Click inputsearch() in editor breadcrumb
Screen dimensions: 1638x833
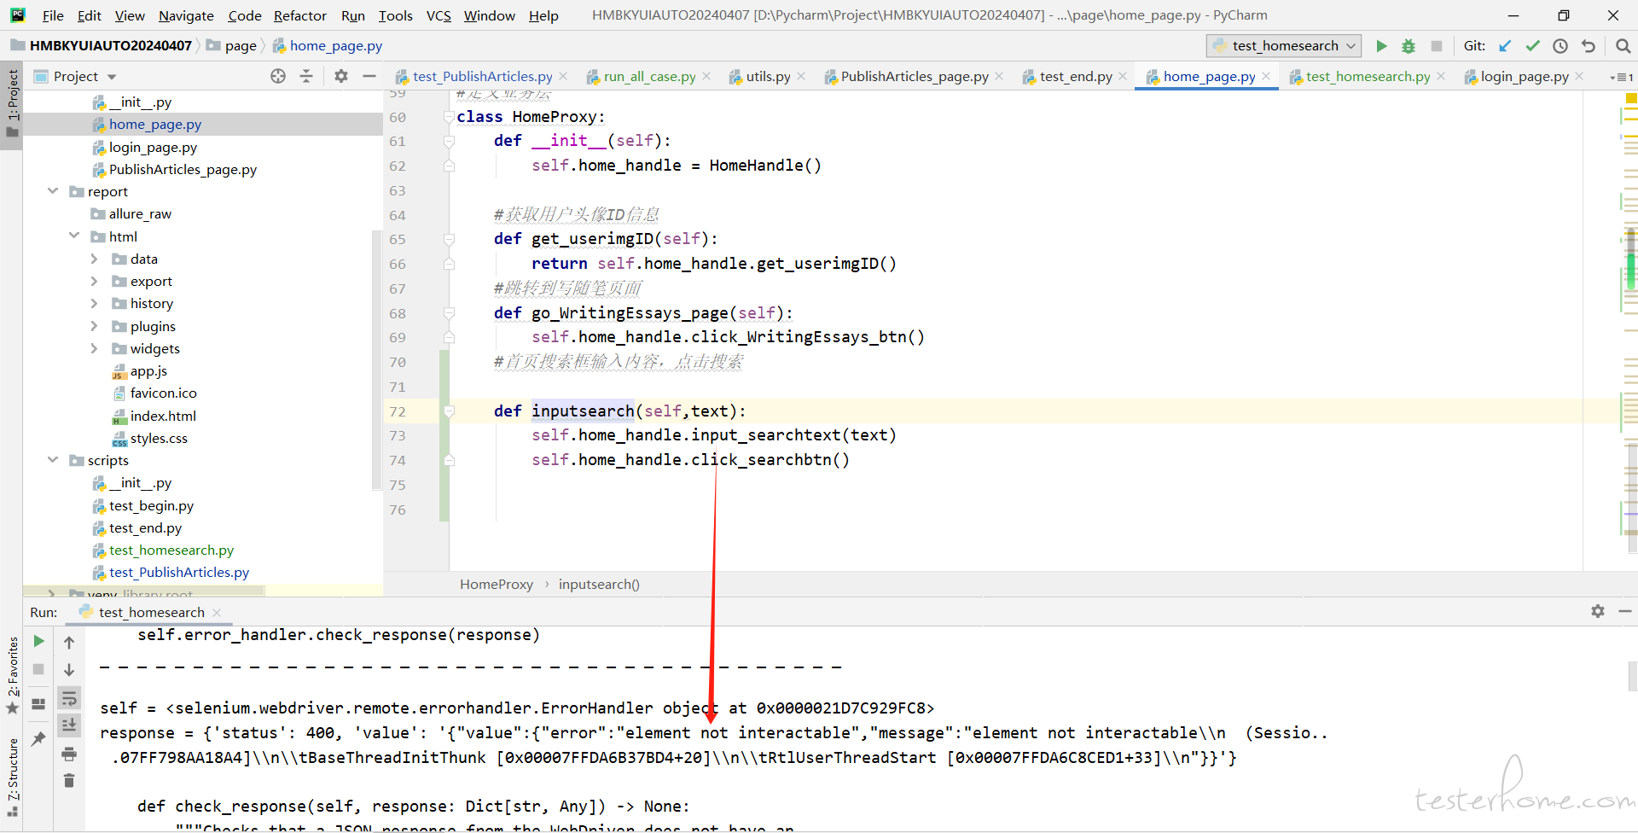point(599,584)
